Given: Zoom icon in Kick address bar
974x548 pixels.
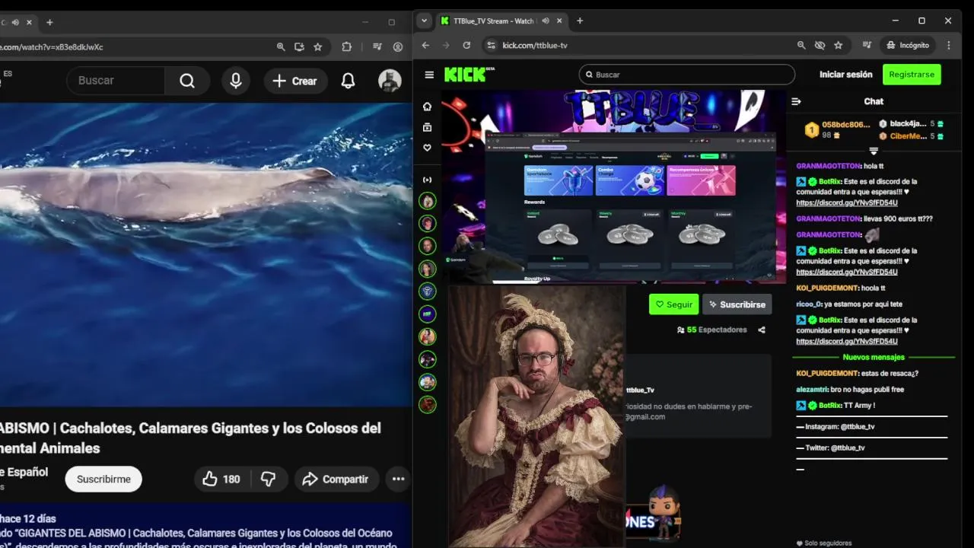Looking at the screenshot, I should tap(801, 45).
